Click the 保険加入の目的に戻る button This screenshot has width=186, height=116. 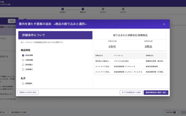tap(28, 93)
